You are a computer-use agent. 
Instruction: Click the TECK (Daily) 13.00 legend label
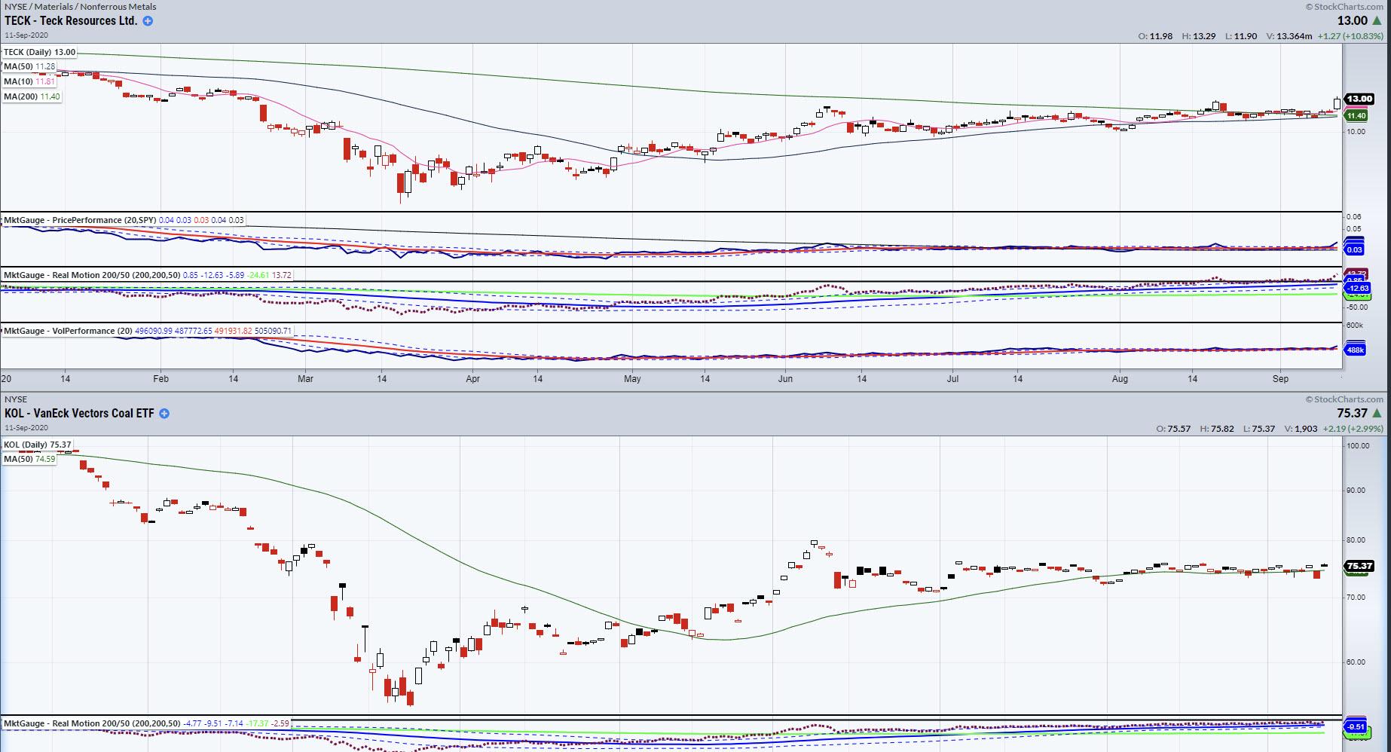point(39,52)
